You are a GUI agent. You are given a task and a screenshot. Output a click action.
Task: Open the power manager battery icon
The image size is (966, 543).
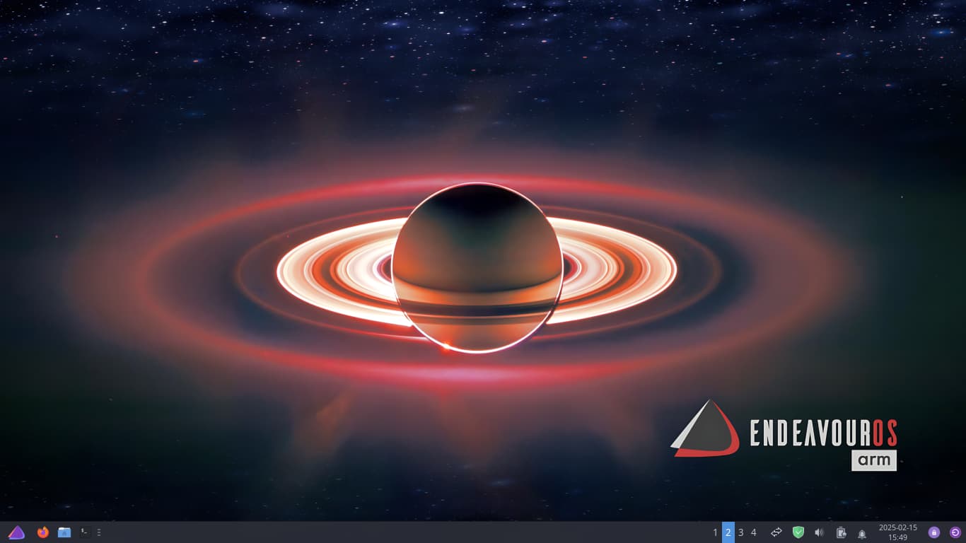(841, 532)
